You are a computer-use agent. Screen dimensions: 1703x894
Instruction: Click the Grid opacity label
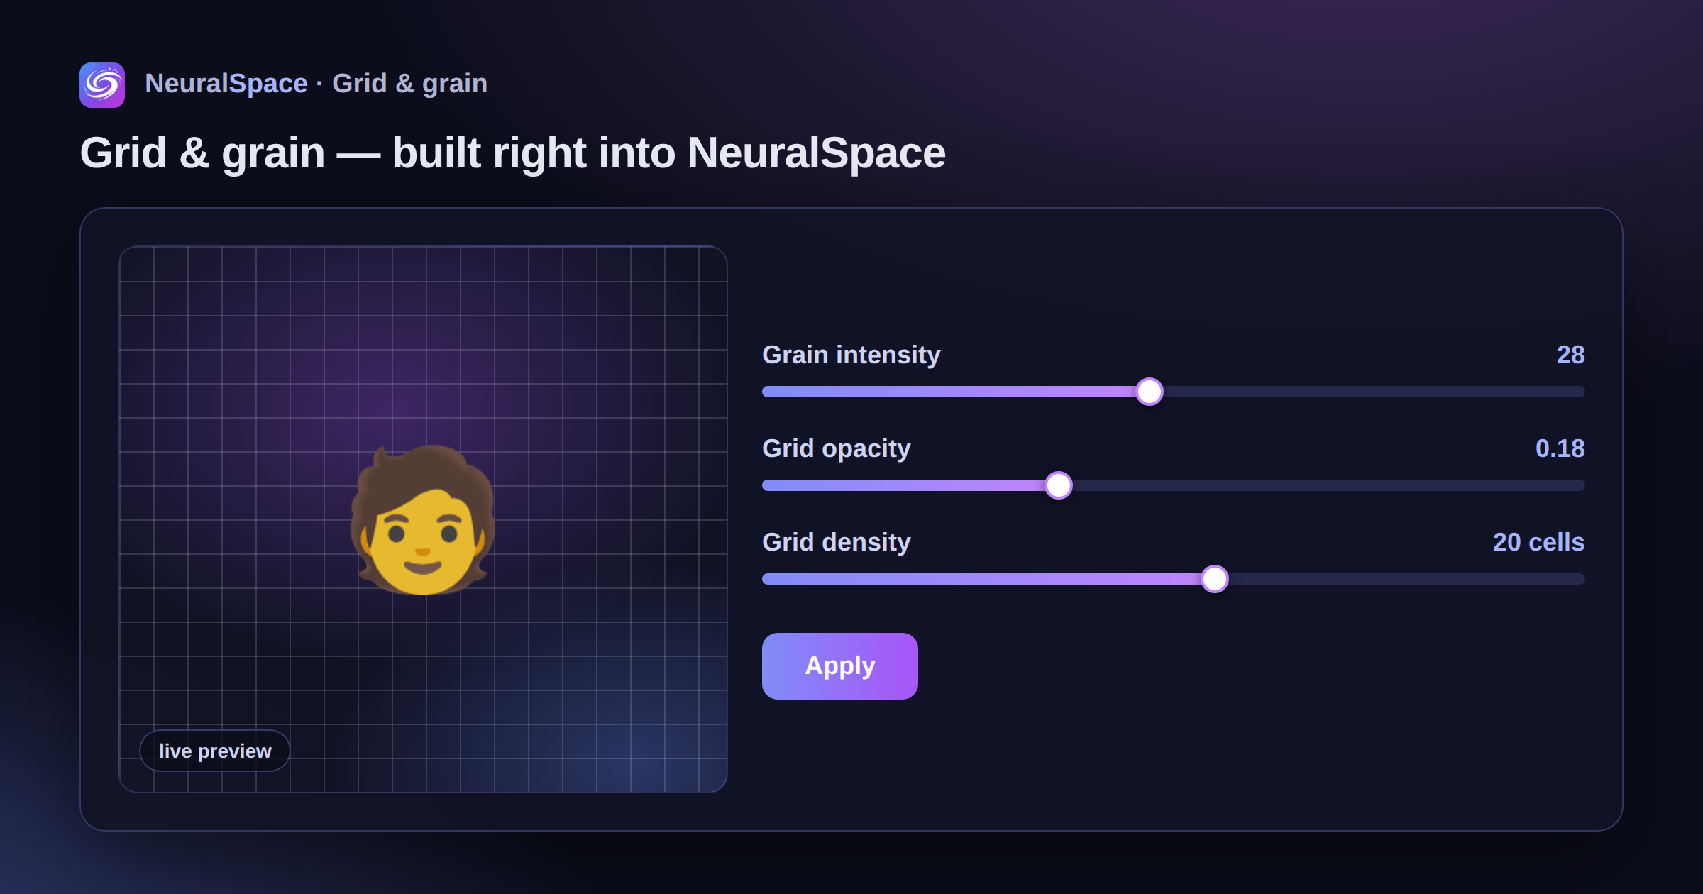[836, 448]
